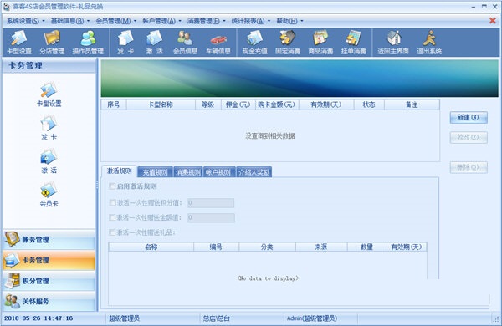Click the 激活 toolbar icon
Viewport: 502px width, 326px height.
pyautogui.click(x=154, y=43)
